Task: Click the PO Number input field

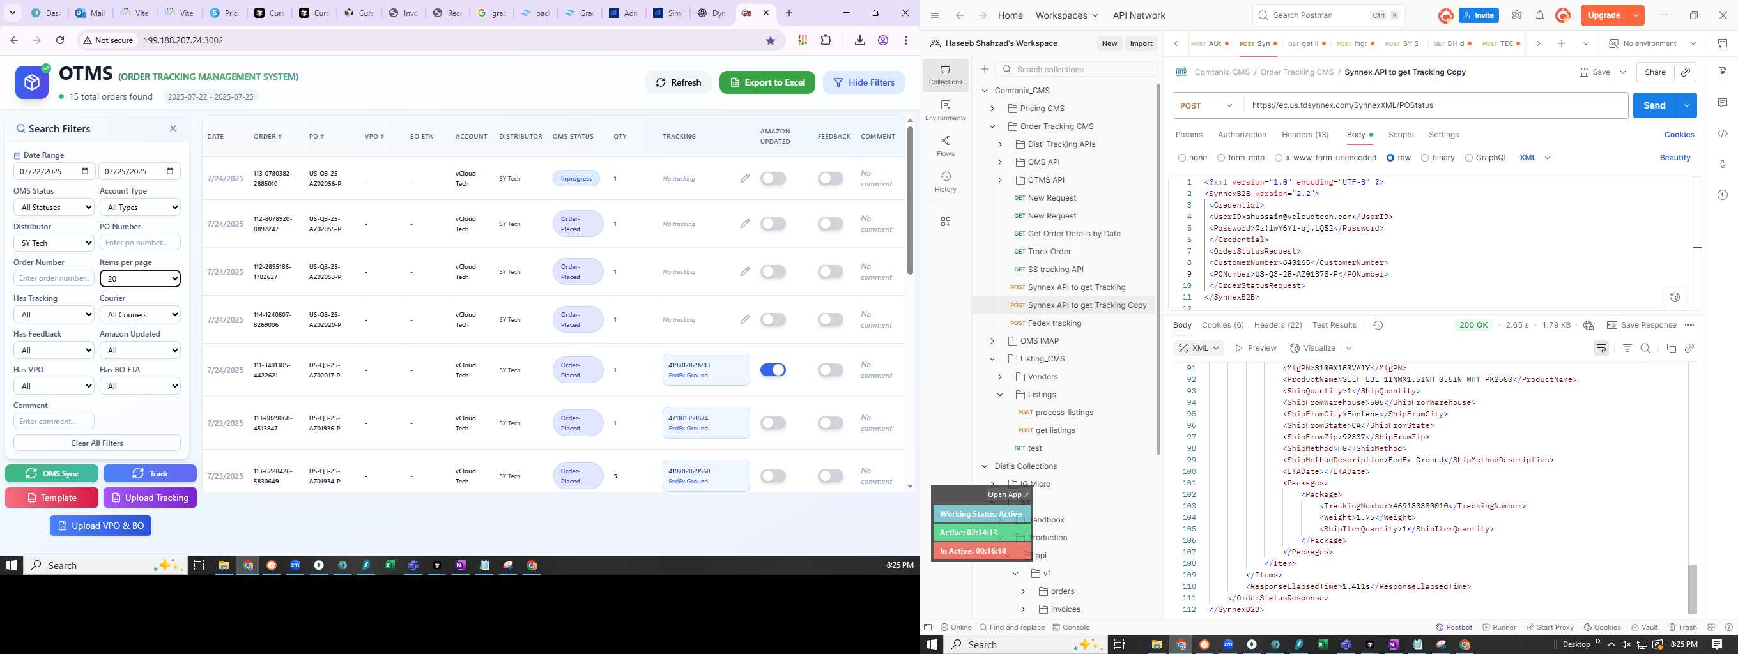Action: (141, 243)
